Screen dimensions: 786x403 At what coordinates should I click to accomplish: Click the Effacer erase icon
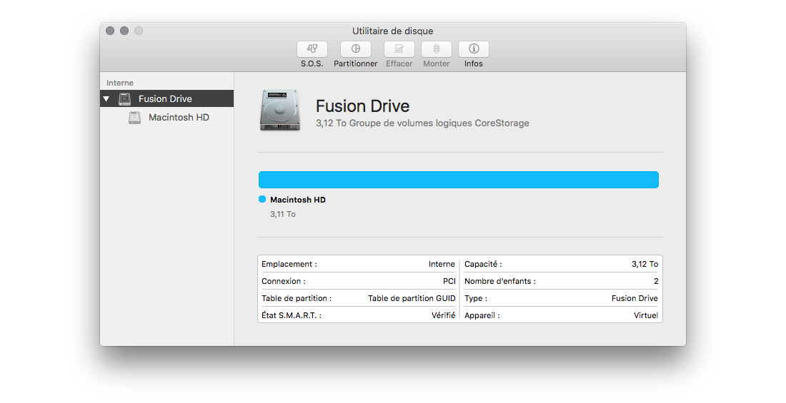pyautogui.click(x=399, y=49)
